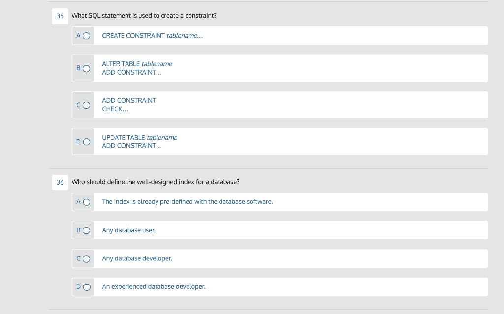Click the ADD CONSTRAINT CHECK answer text
This screenshot has width=504, height=314.
128,105
